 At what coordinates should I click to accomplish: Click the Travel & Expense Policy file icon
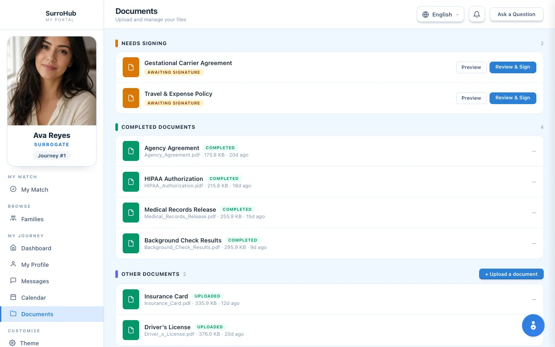pos(131,98)
